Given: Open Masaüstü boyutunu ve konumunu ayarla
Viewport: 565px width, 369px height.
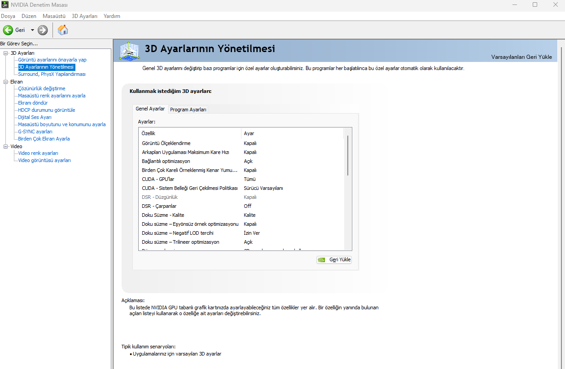Looking at the screenshot, I should pos(62,124).
